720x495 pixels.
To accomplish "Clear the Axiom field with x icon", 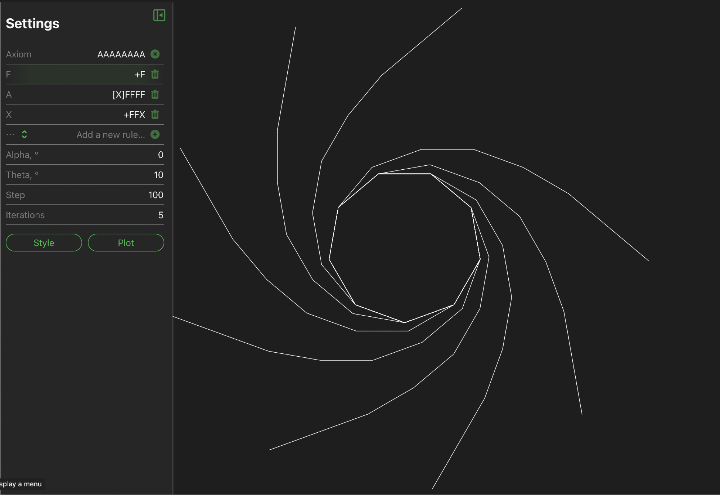I will 155,54.
